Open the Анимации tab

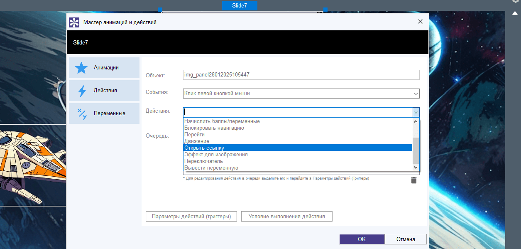click(104, 68)
